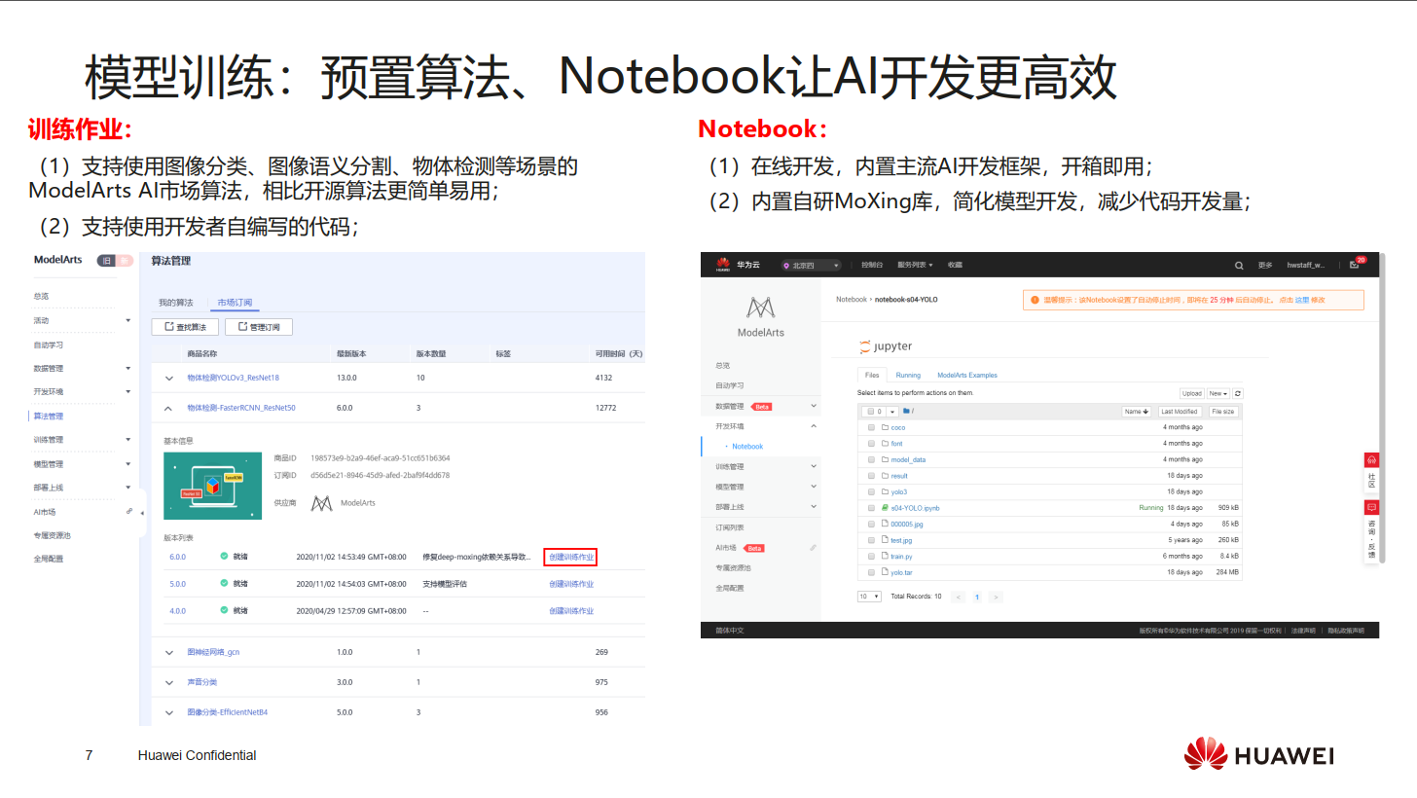Toggle the 旧/新 version switch beside ModelArts
Viewport: 1417px width, 798px height.
click(115, 261)
